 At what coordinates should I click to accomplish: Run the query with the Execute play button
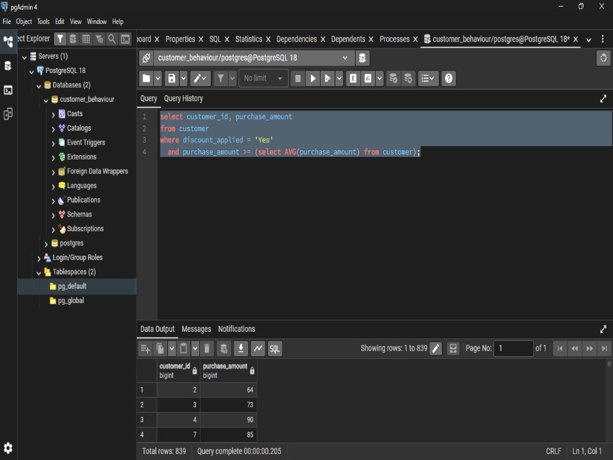313,79
